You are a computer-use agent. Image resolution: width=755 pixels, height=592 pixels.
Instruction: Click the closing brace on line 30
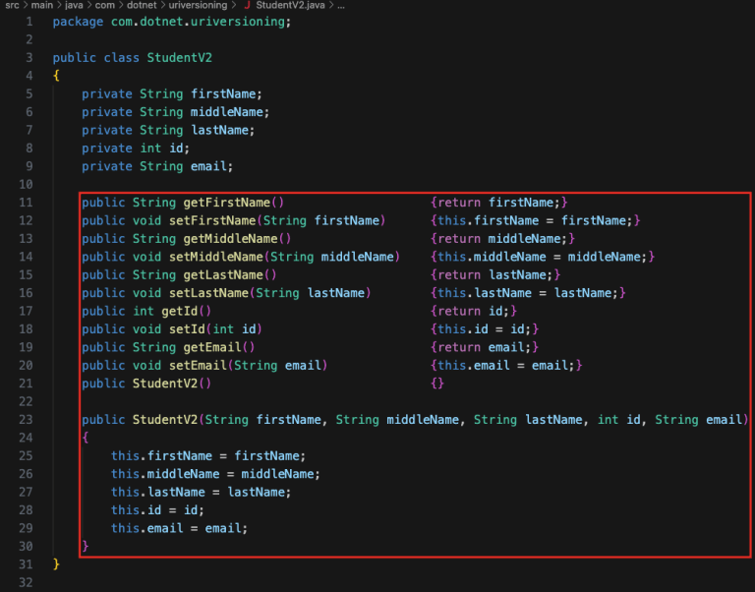click(86, 546)
